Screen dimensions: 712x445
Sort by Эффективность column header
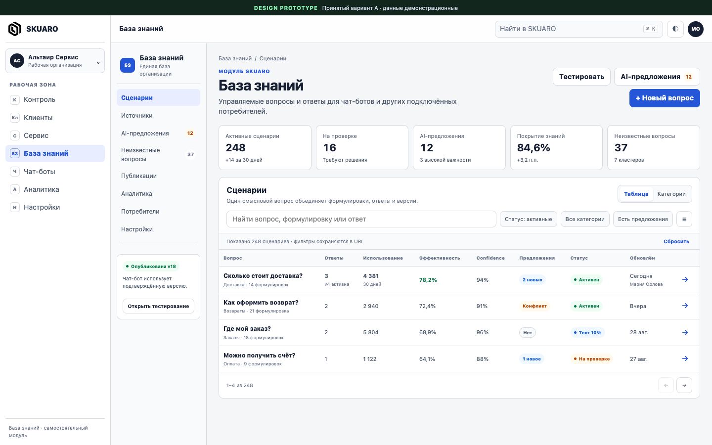coord(440,258)
